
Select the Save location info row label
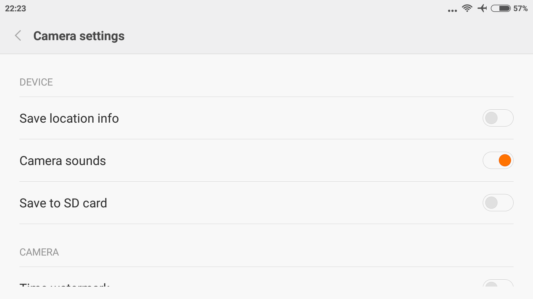pos(69,118)
